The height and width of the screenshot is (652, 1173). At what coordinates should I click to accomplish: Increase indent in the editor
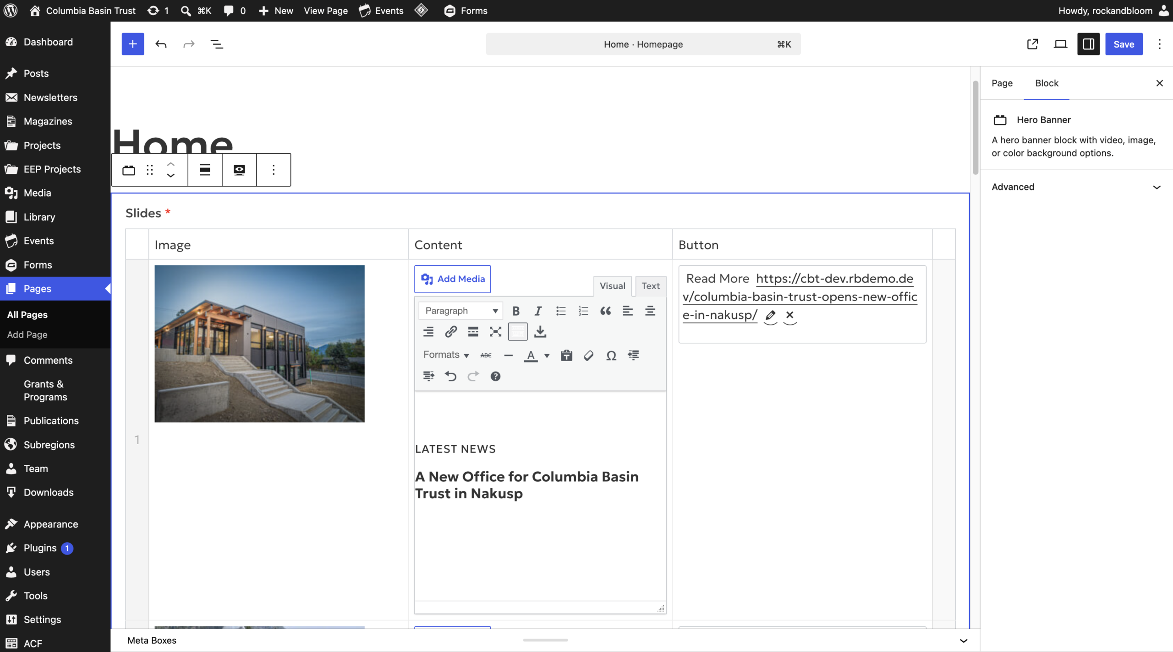click(428, 376)
